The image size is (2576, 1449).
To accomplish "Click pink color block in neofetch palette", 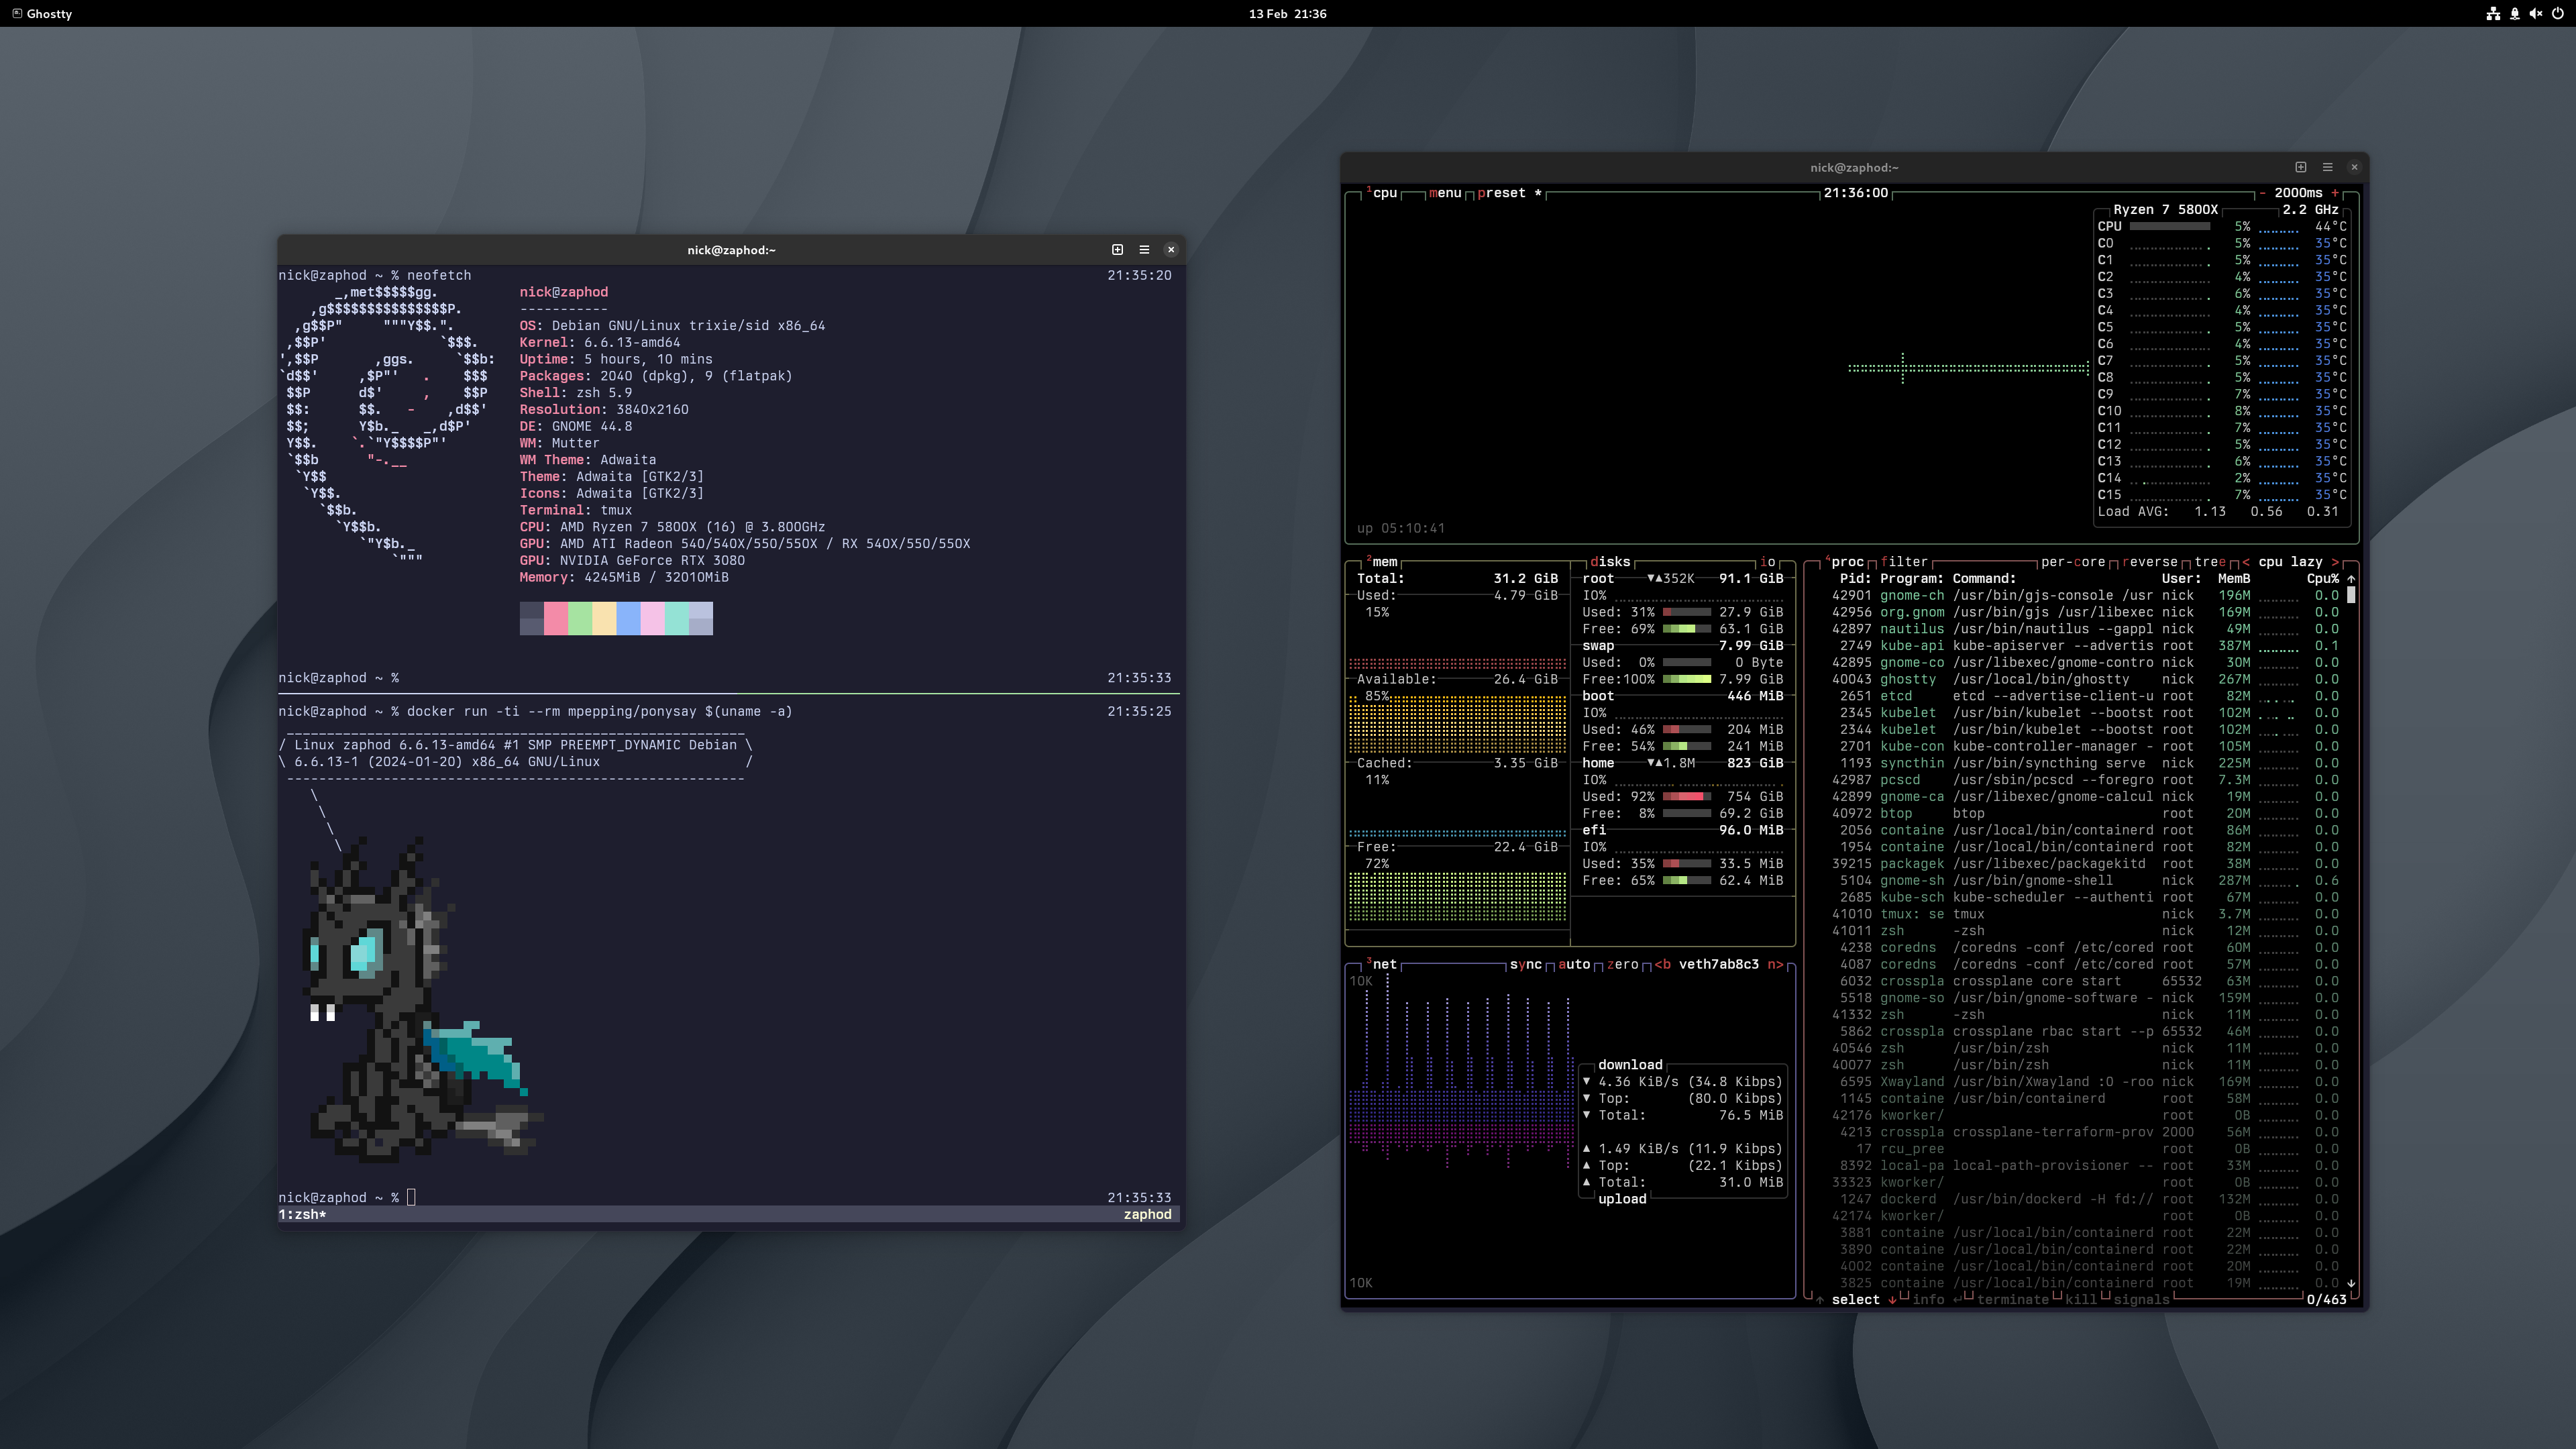I will 556,617.
